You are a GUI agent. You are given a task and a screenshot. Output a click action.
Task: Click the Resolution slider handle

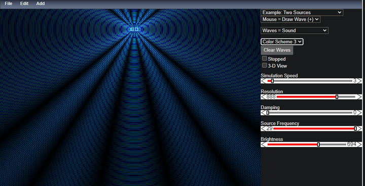[337, 97]
